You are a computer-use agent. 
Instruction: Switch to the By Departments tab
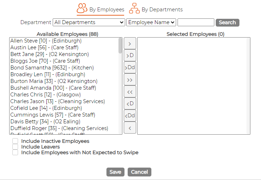[156, 9]
